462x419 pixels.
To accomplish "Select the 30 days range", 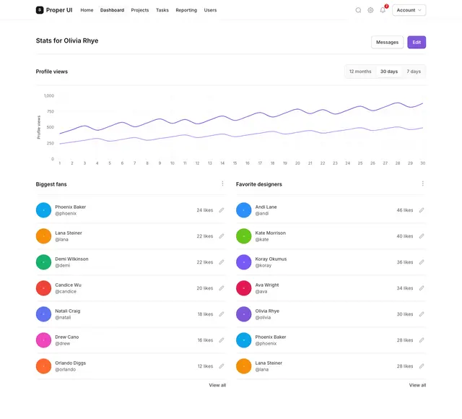I will click(388, 72).
